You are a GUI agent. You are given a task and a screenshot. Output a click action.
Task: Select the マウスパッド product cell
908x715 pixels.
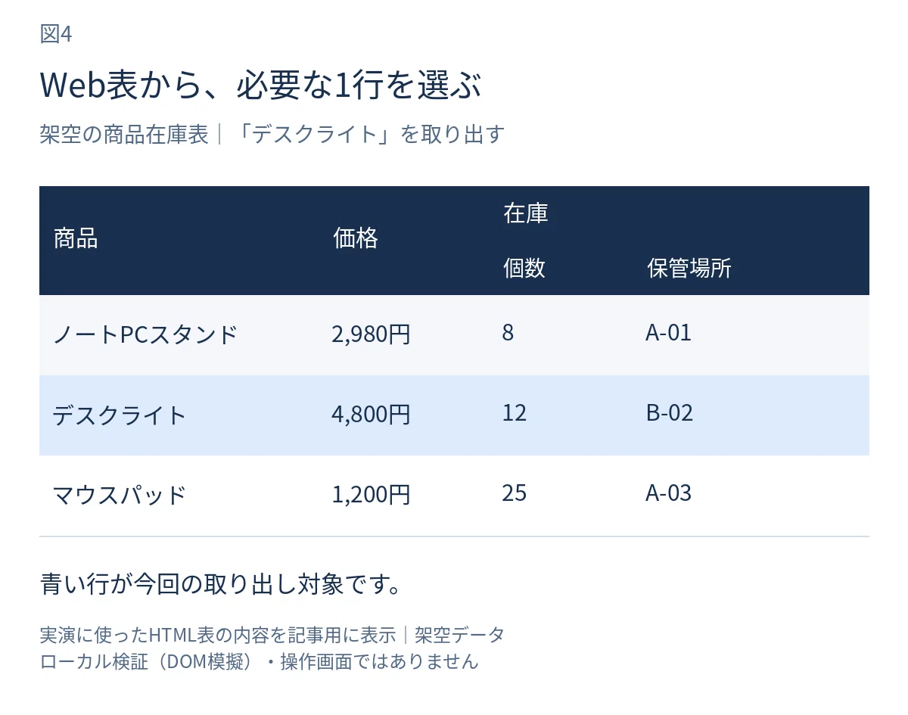(120, 495)
